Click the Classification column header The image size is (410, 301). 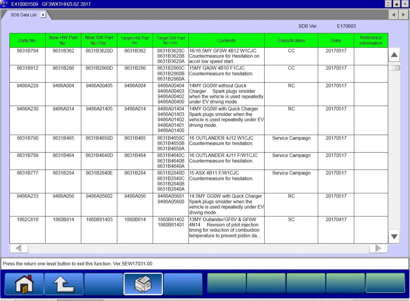point(291,40)
